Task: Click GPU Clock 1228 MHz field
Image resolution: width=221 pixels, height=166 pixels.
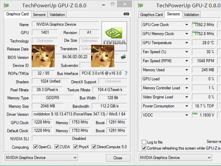Action: 42,122
